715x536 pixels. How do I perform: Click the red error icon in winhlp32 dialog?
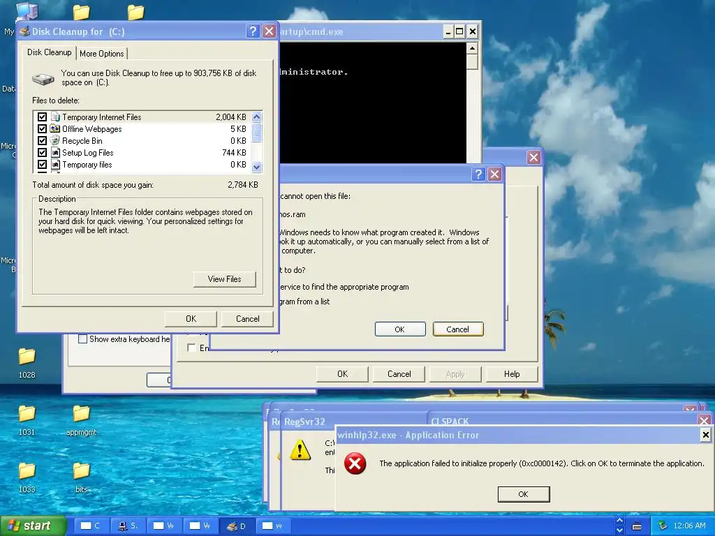[x=355, y=463]
